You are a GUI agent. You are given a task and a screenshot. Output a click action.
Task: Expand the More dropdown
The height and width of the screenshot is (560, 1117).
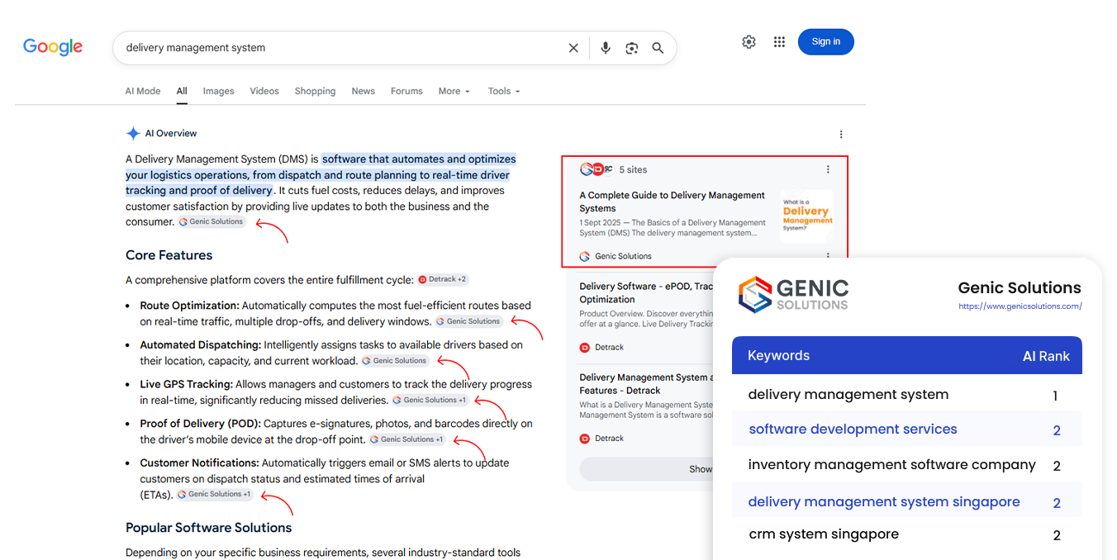[x=454, y=91]
